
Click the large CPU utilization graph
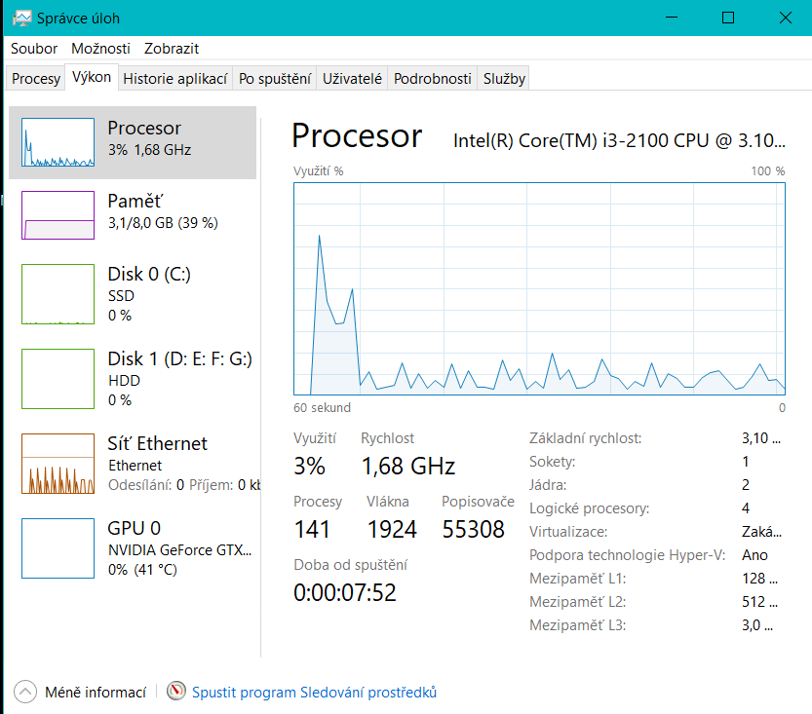coord(539,288)
